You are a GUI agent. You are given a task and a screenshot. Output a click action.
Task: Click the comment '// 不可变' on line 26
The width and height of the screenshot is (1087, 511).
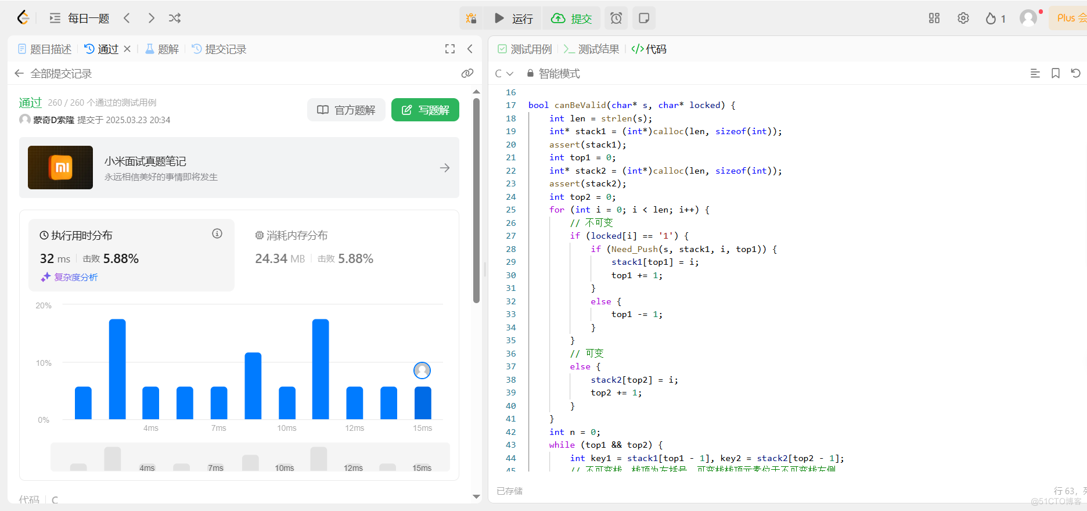pyautogui.click(x=591, y=223)
